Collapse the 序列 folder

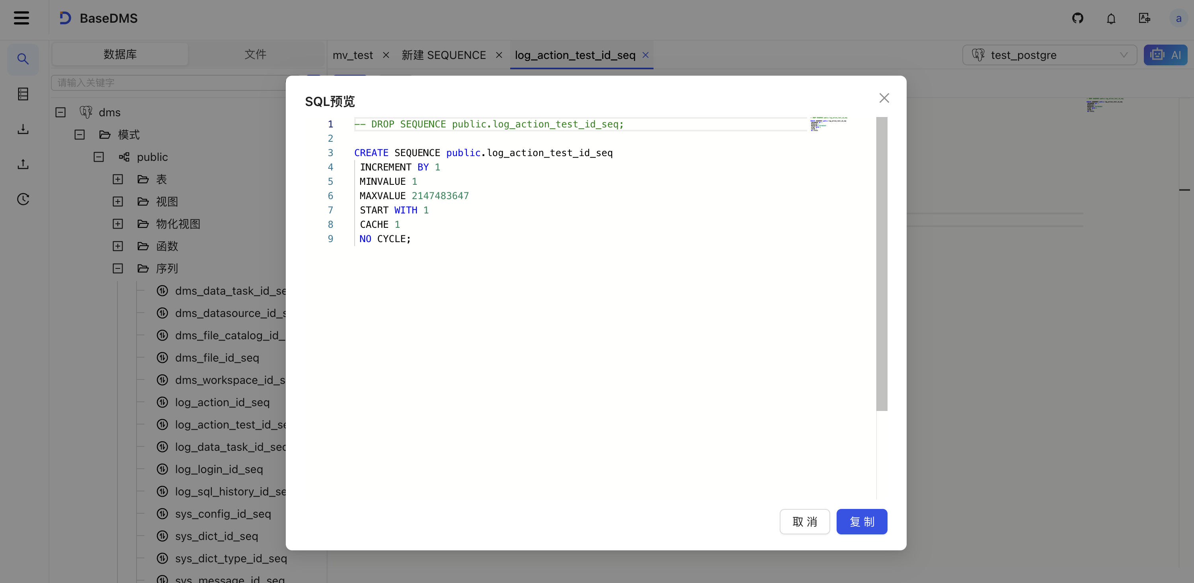point(118,268)
